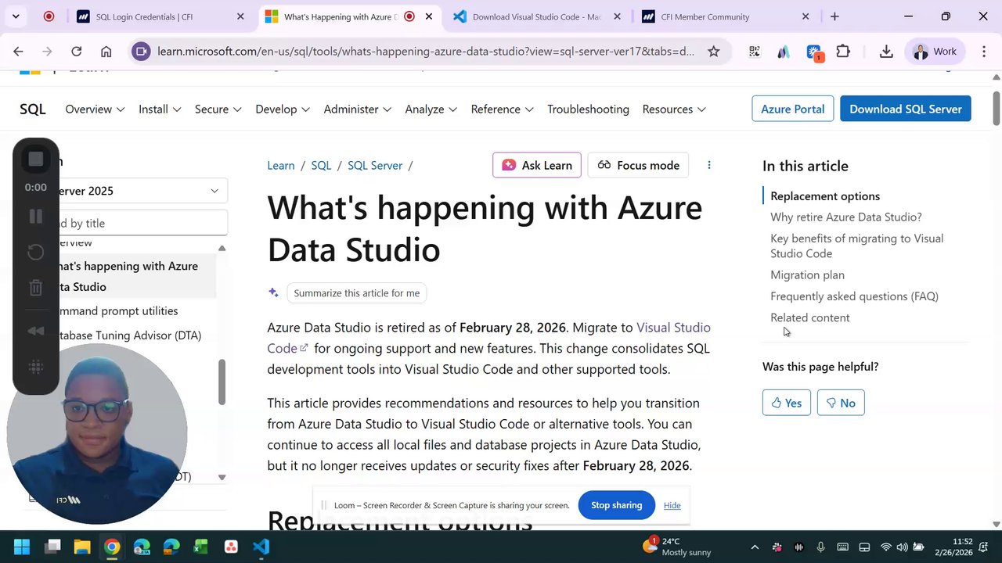This screenshot has width=1002, height=563.
Task: Open Visual Studio Code from taskbar
Action: [261, 547]
